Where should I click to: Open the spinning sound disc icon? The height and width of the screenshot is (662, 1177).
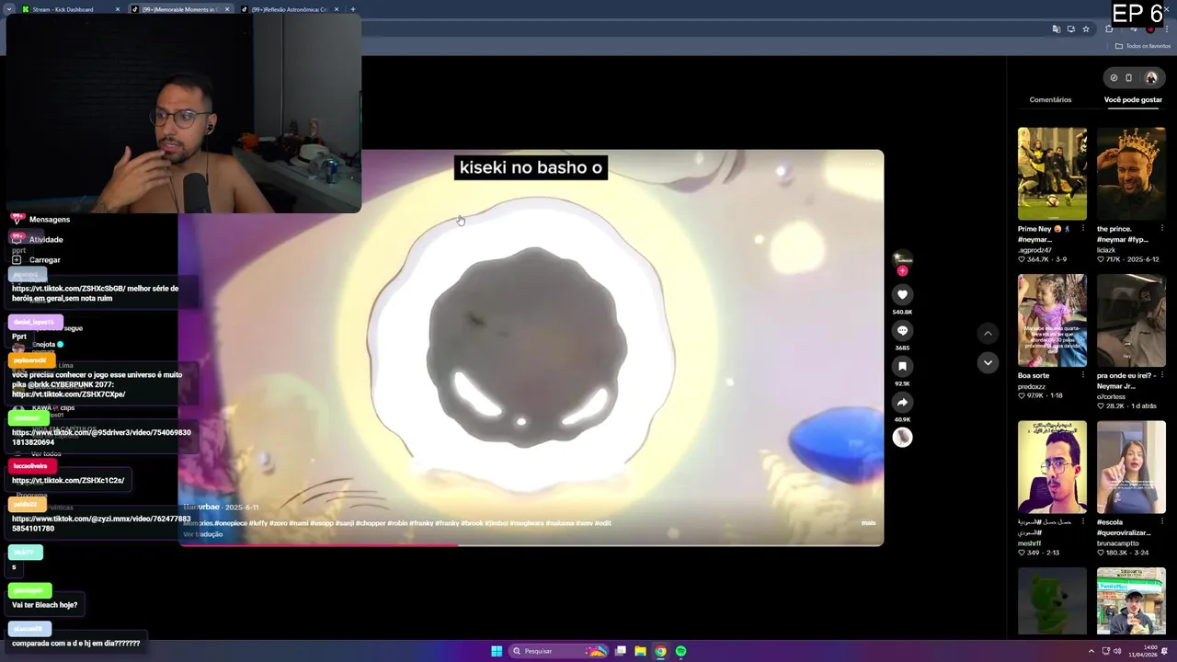point(902,438)
